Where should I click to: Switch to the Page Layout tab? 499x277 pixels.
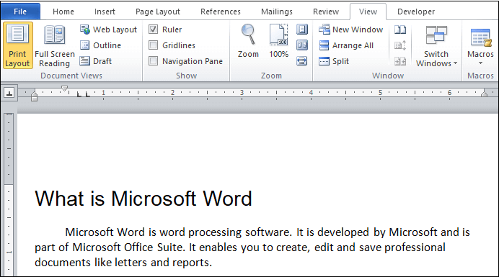pyautogui.click(x=158, y=12)
